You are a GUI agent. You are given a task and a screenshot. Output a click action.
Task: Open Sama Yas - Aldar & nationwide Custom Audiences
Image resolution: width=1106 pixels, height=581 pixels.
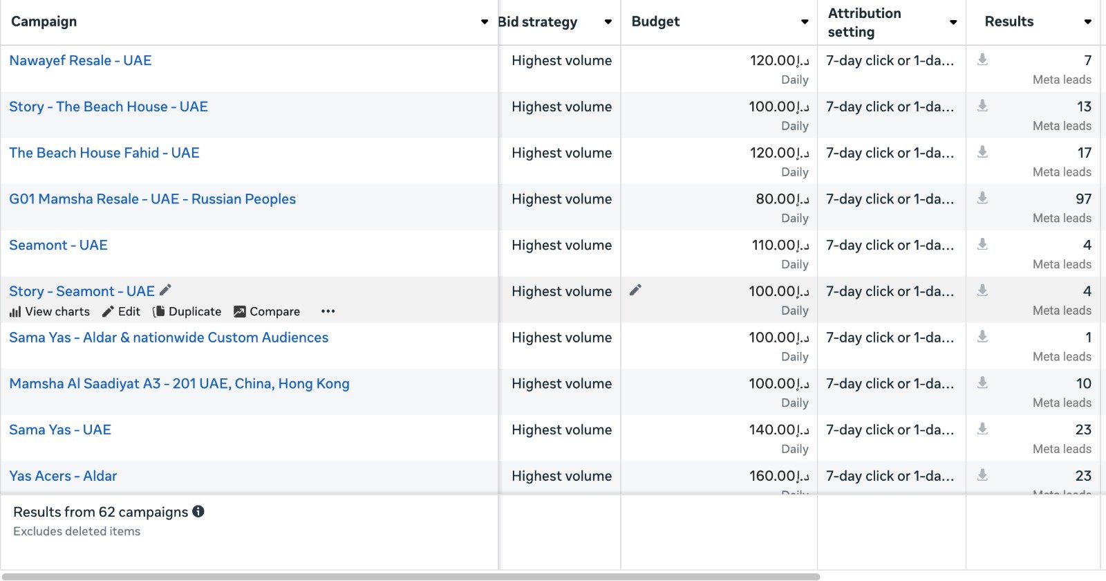coord(169,338)
